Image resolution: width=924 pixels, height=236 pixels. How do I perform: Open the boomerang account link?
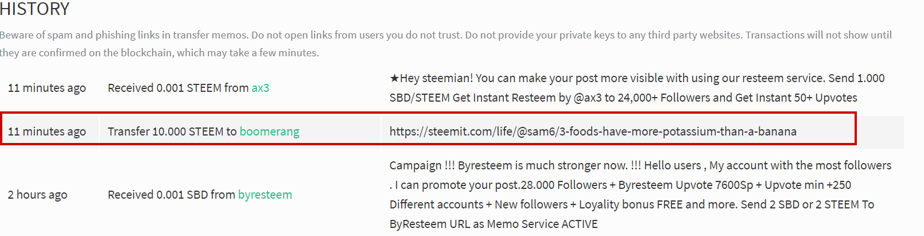pos(269,131)
